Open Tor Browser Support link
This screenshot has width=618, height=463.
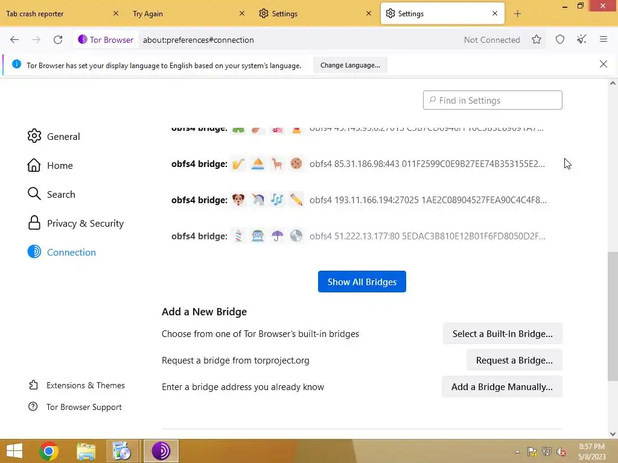pos(75,407)
